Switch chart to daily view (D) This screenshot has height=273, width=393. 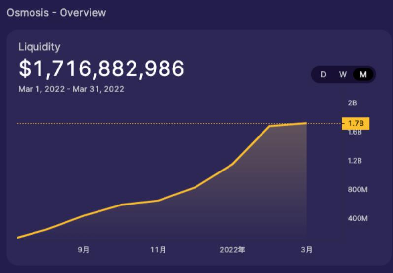[323, 74]
